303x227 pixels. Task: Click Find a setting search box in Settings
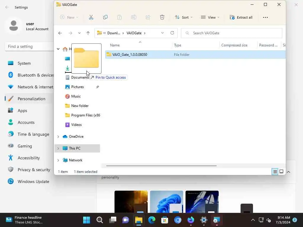pos(29,46)
